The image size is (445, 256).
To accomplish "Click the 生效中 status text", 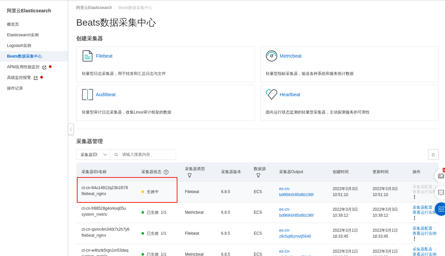I will (x=153, y=192).
